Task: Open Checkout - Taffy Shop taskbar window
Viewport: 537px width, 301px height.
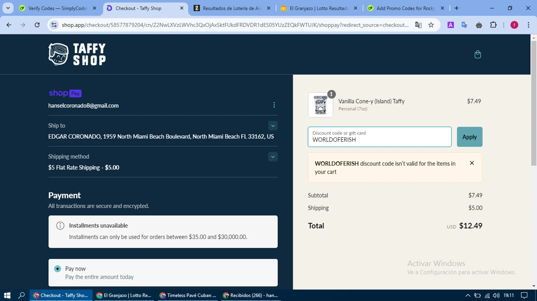Action: tap(61, 295)
